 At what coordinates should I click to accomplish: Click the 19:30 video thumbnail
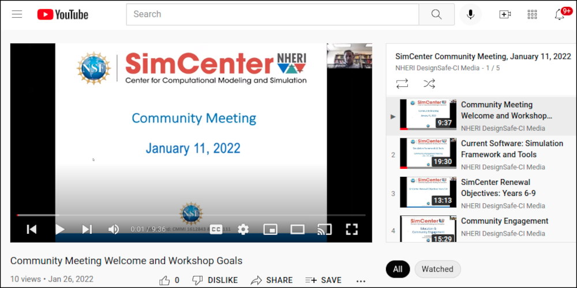pyautogui.click(x=428, y=153)
